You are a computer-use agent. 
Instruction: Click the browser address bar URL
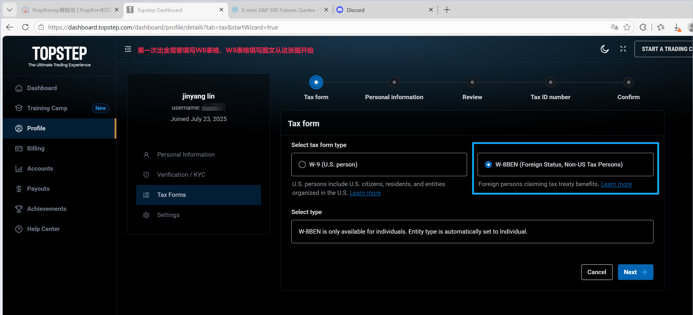pyautogui.click(x=163, y=27)
